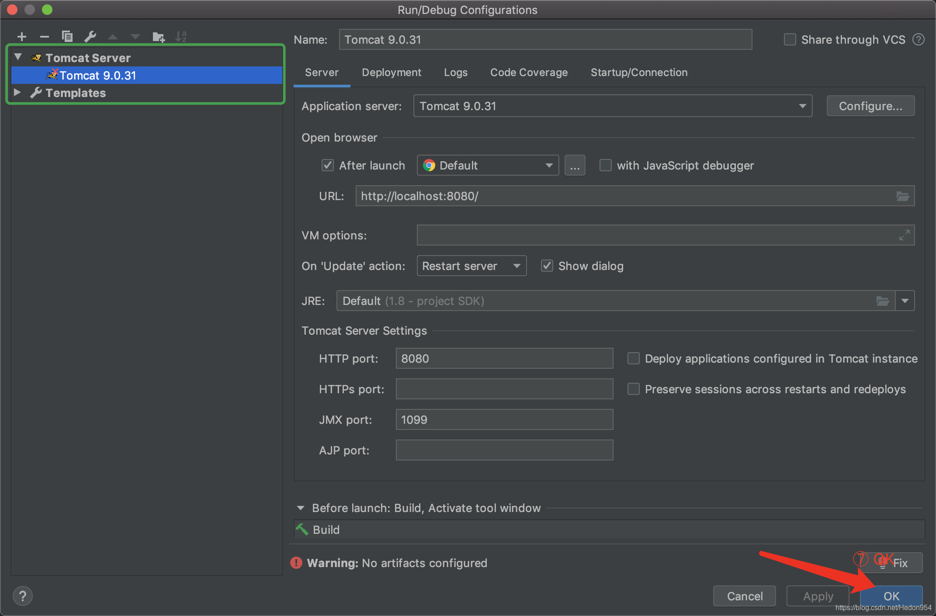The height and width of the screenshot is (616, 936).
Task: Collapse the Before launch section
Action: (x=301, y=508)
